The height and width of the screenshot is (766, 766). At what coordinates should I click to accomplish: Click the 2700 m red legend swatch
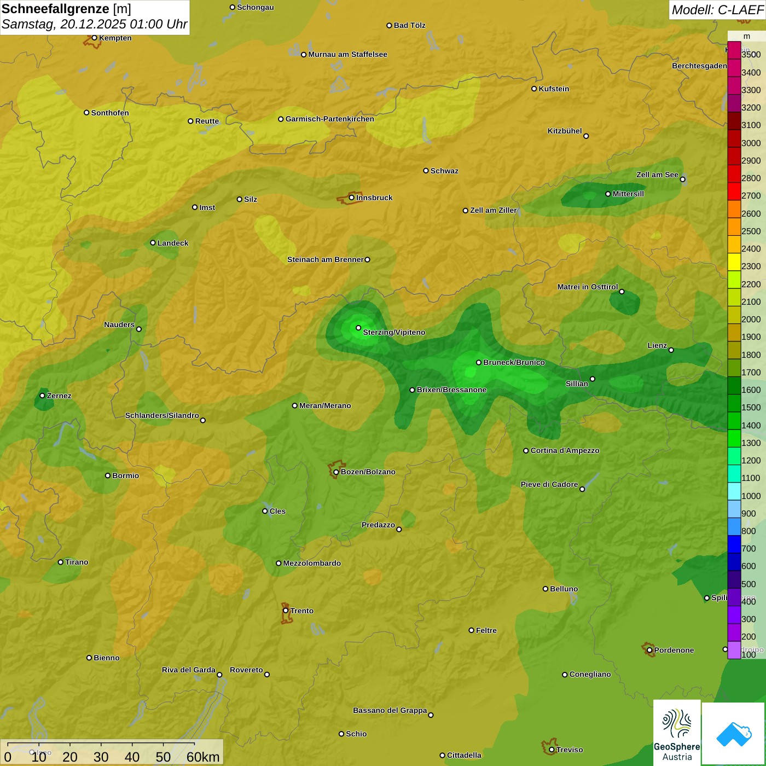(x=734, y=191)
